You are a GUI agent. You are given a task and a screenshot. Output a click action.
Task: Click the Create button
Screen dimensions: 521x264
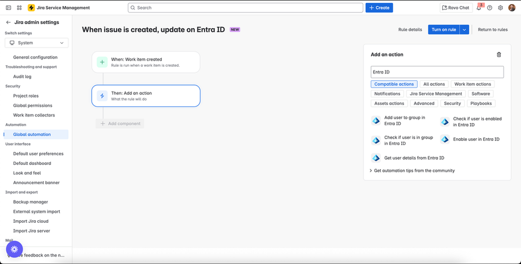tap(379, 8)
